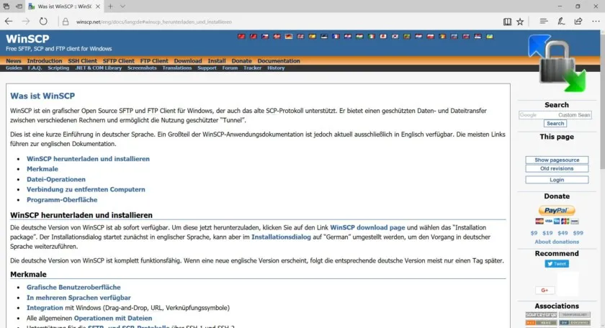This screenshot has width=605, height=328.
Task: Open the tabs you've set aside icon
Action: click(x=6, y=6)
